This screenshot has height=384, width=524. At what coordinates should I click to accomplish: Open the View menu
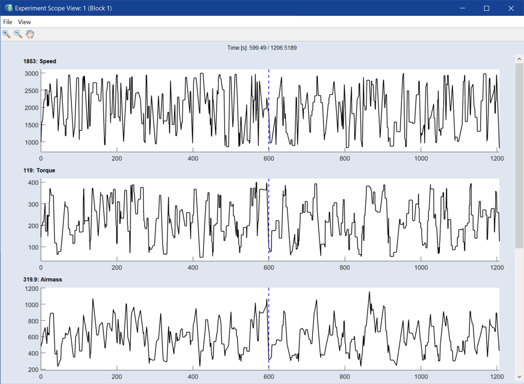click(25, 22)
